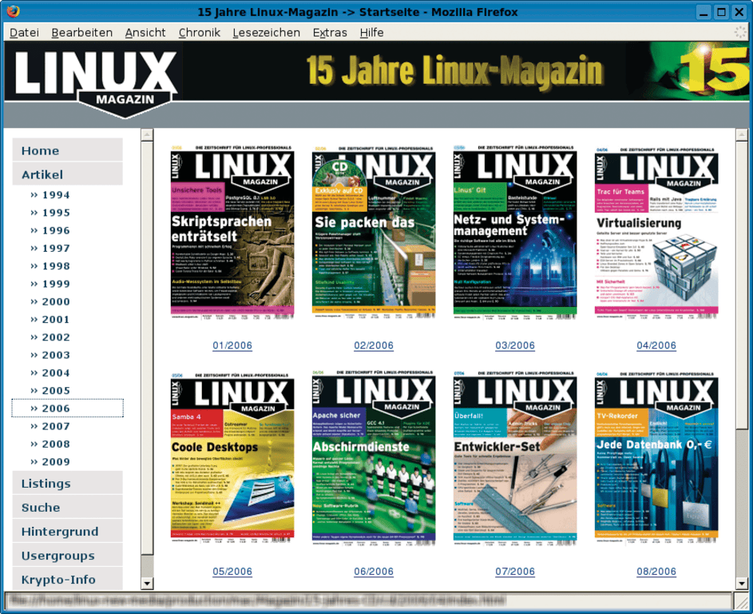Click the Skriptsprachen enträtselt cover thumbnail
This screenshot has height=614, width=753.
232,232
